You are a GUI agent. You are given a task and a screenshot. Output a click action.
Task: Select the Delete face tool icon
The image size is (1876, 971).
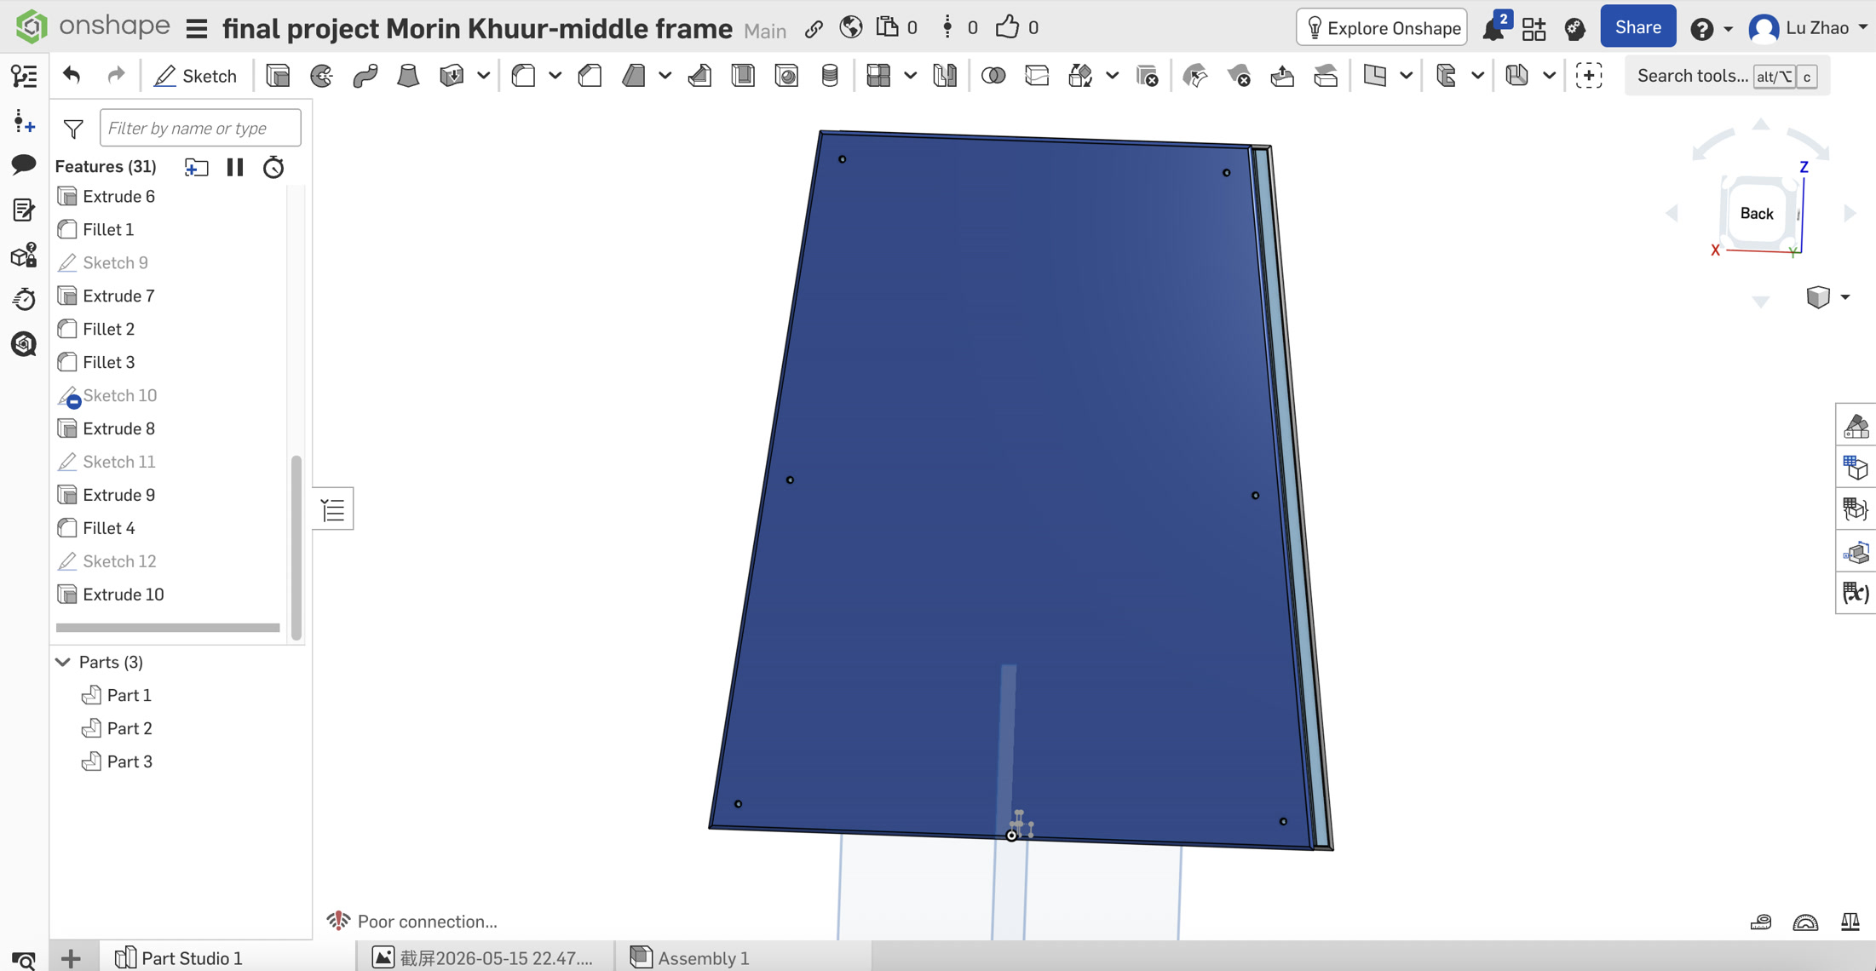1239,76
